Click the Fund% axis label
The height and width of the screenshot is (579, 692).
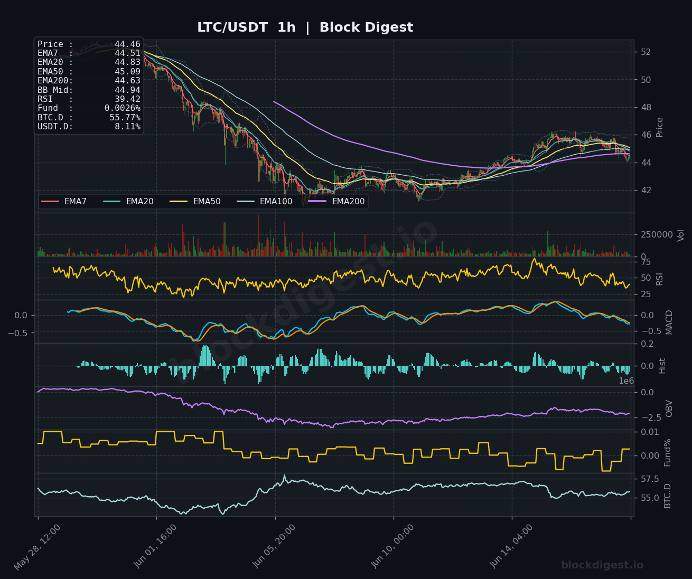point(668,452)
